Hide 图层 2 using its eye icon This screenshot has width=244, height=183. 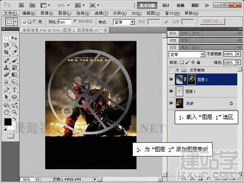pos(171,79)
